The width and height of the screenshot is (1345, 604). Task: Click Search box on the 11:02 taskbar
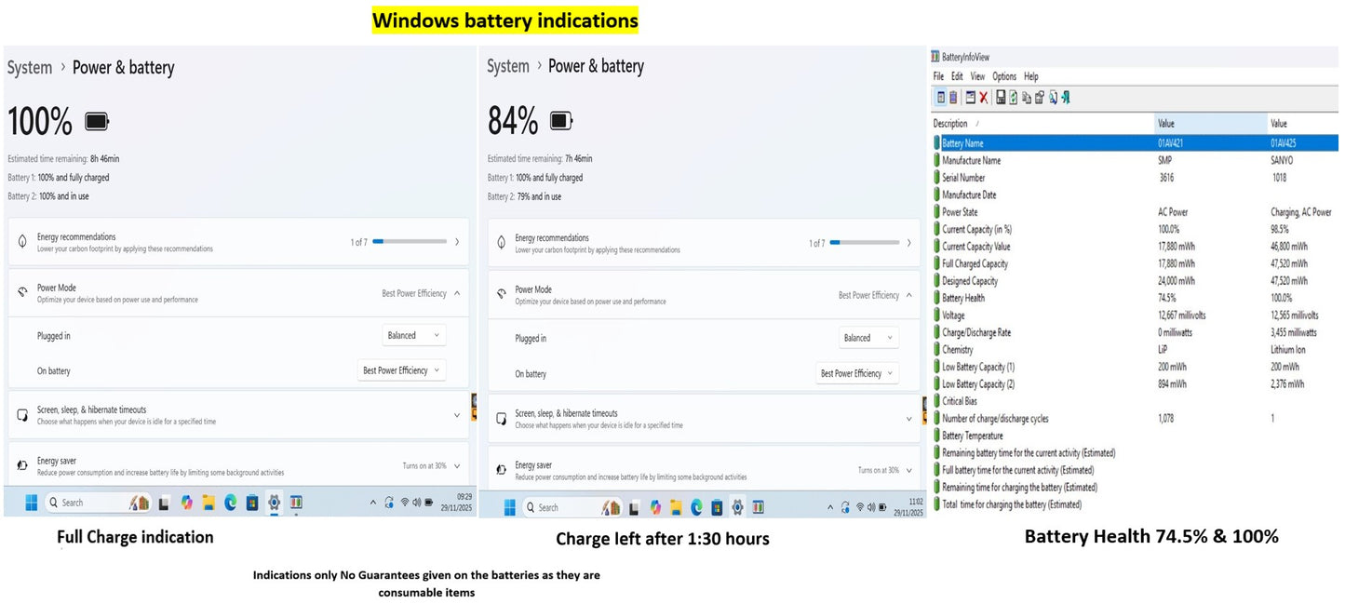click(x=558, y=507)
